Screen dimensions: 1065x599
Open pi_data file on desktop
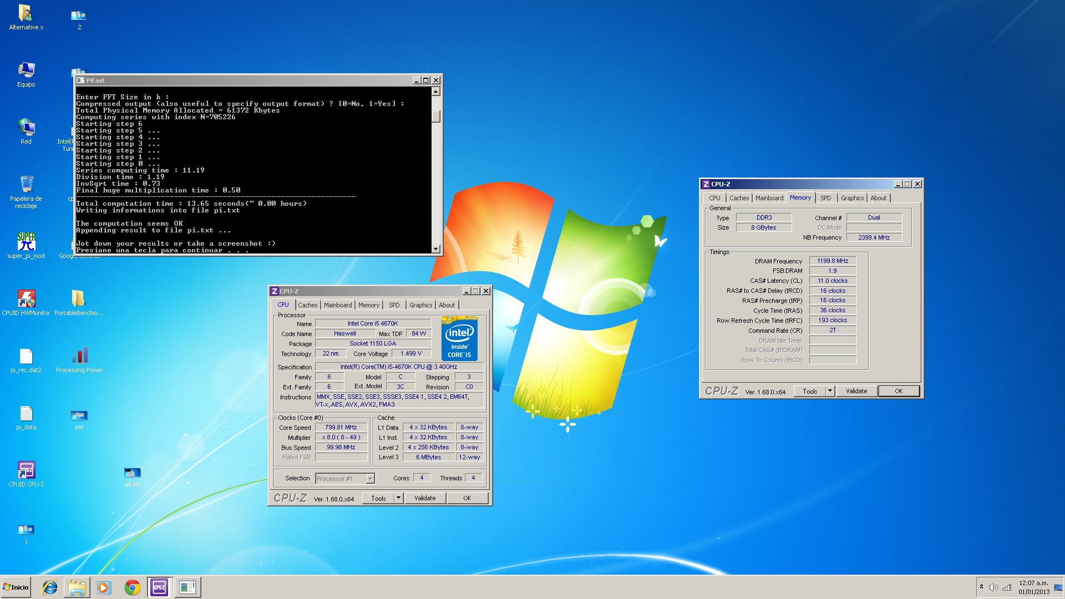(26, 417)
